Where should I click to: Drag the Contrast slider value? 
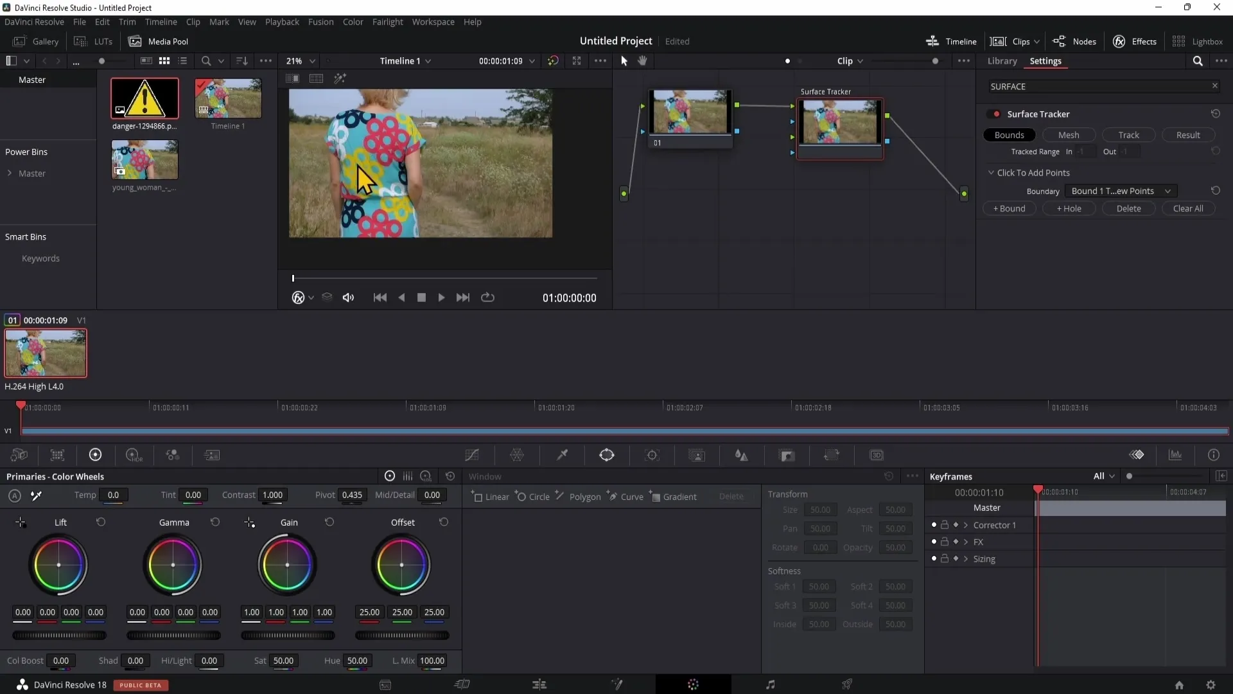[x=272, y=495]
